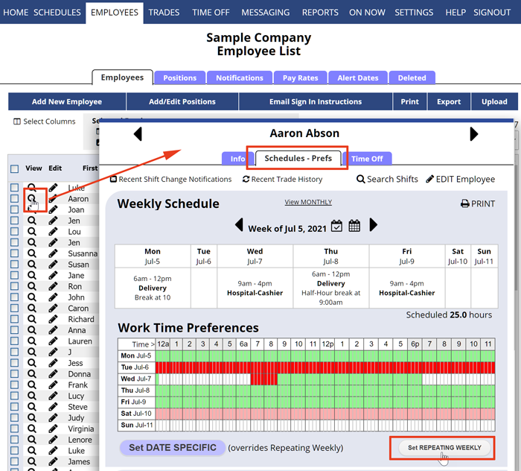Edit Frank with pencil icon
The image size is (521, 471).
click(53, 385)
